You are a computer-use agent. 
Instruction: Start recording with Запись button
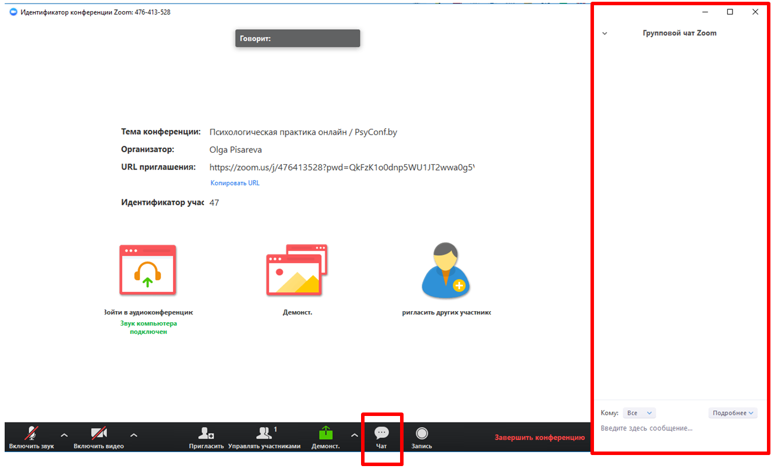[x=422, y=438]
